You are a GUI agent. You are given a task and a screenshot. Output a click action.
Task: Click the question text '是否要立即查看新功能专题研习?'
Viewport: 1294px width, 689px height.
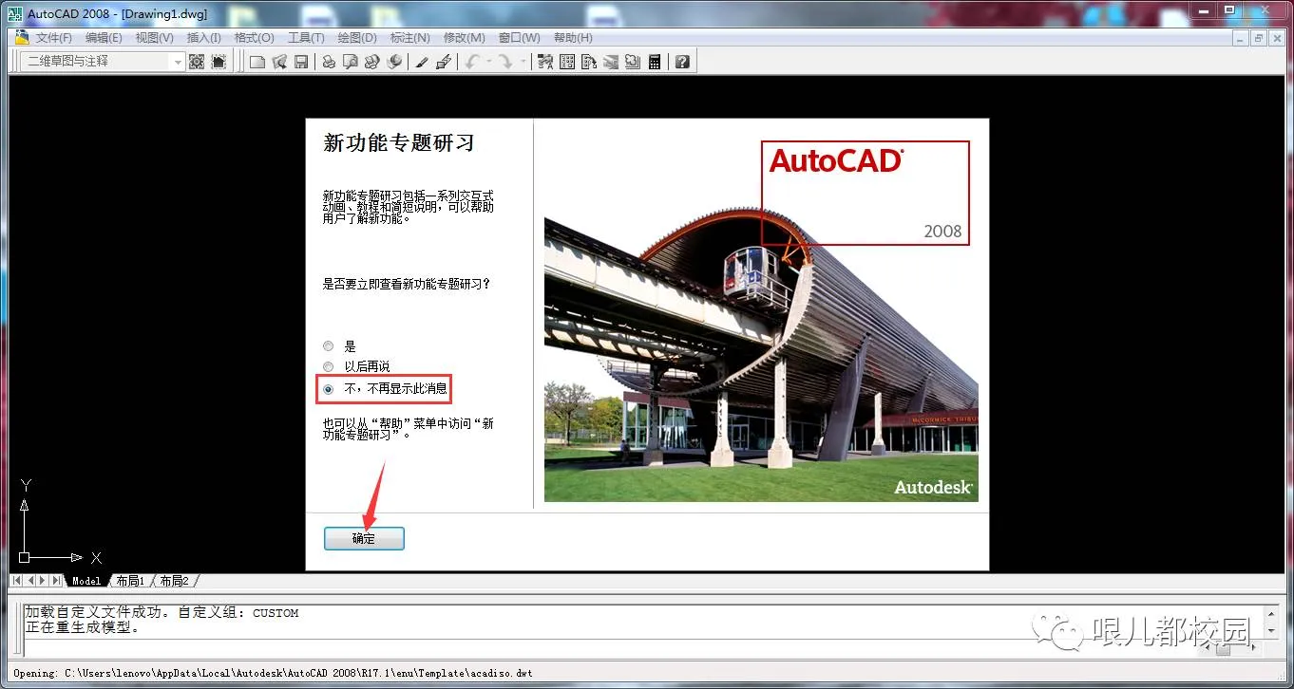[x=407, y=284]
